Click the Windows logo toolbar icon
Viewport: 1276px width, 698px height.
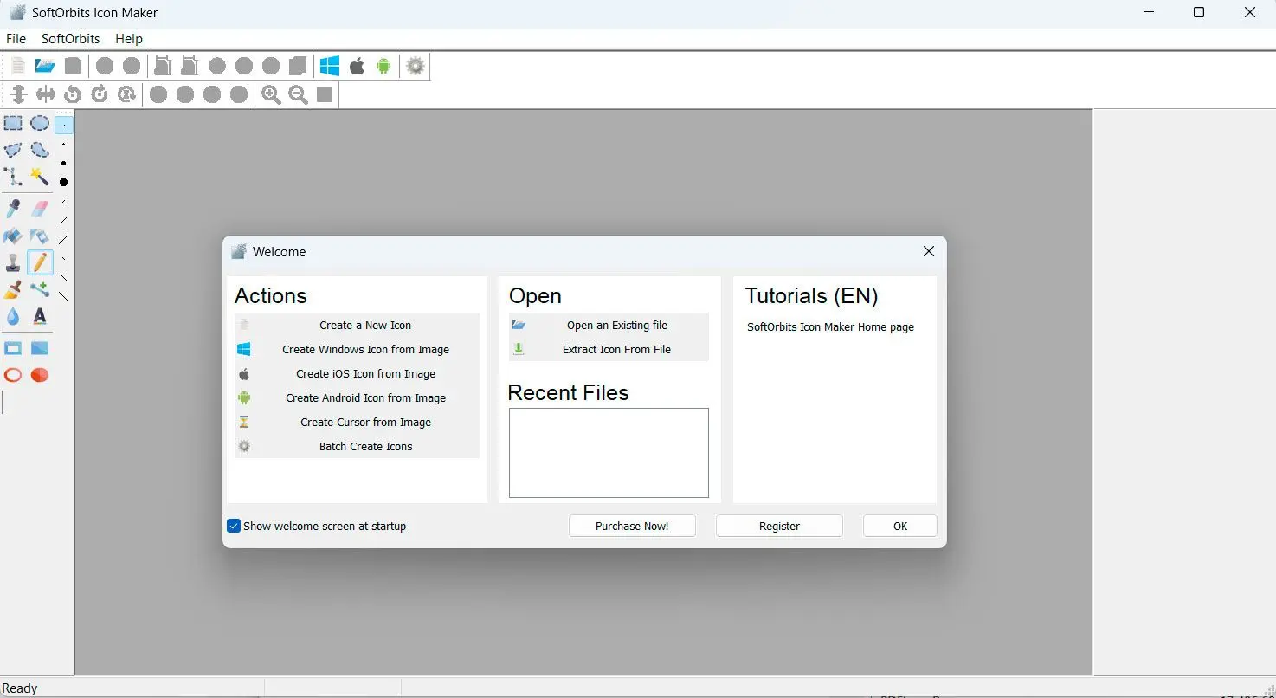click(x=330, y=67)
